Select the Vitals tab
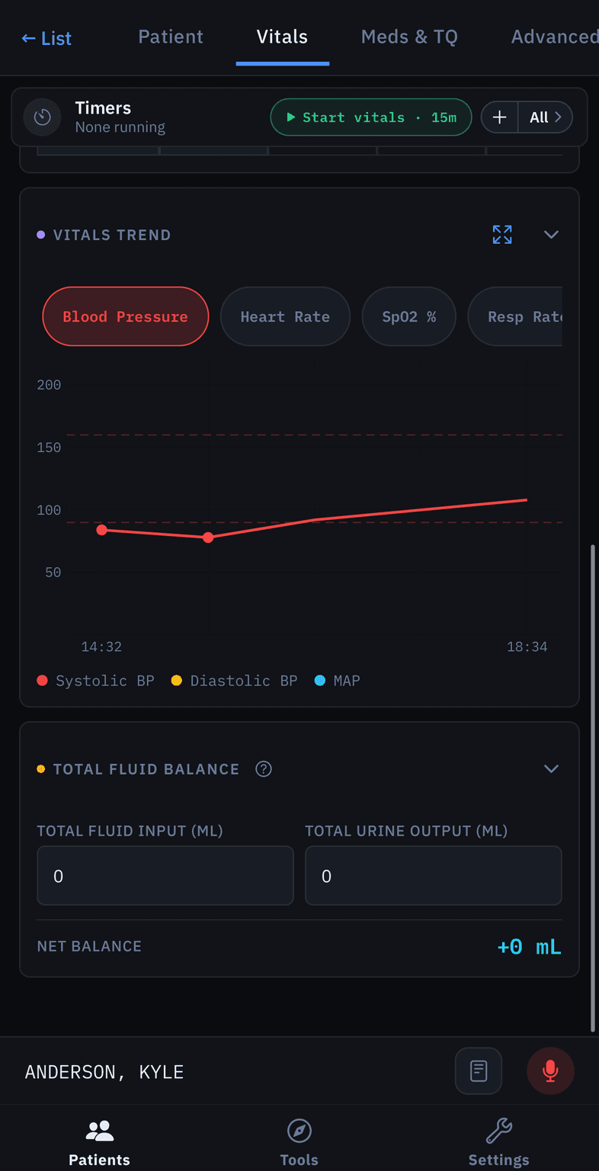 (x=282, y=37)
